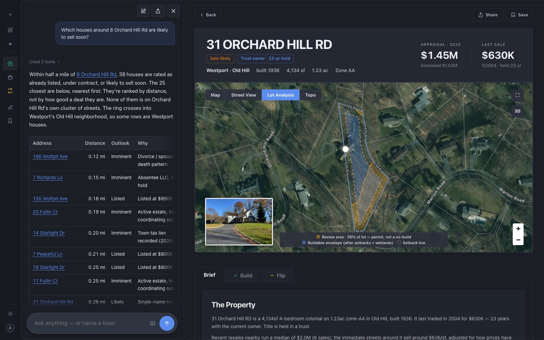Select the Lot Analysis tab
Image resolution: width=544 pixels, height=340 pixels.
[x=281, y=95]
